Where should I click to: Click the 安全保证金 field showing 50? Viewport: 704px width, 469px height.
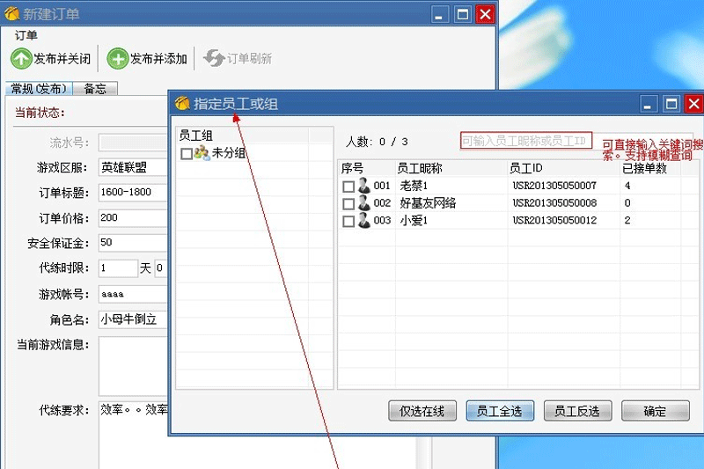tap(134, 242)
